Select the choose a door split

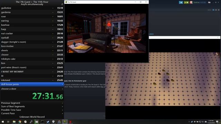click(x=32, y=89)
